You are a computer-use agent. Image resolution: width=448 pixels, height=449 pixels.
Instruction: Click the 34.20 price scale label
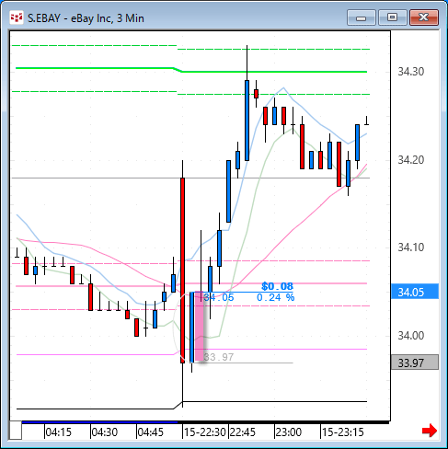(x=410, y=160)
